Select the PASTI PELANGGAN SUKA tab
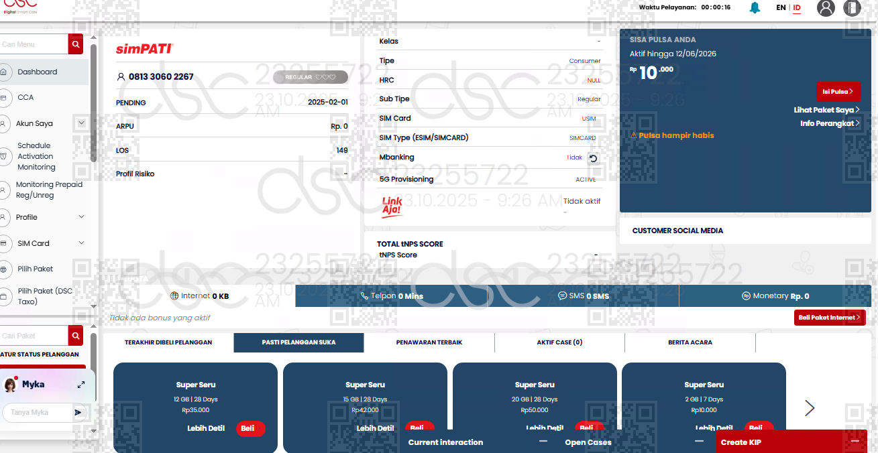Viewport: 878px width, 453px height. click(x=298, y=342)
